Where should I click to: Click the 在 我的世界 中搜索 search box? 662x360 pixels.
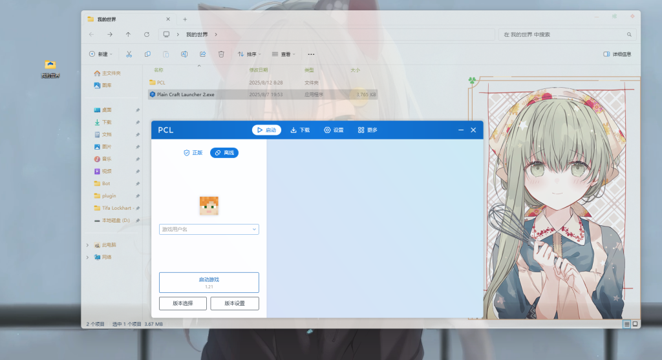point(562,34)
